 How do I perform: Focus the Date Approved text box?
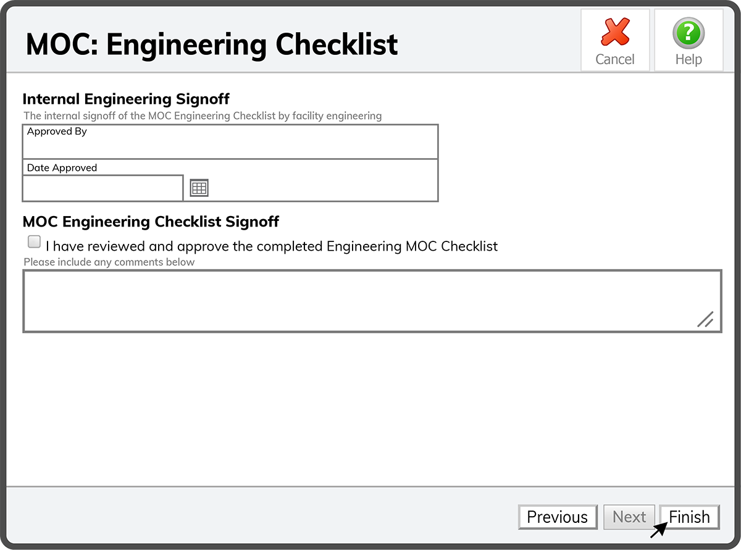point(103,188)
